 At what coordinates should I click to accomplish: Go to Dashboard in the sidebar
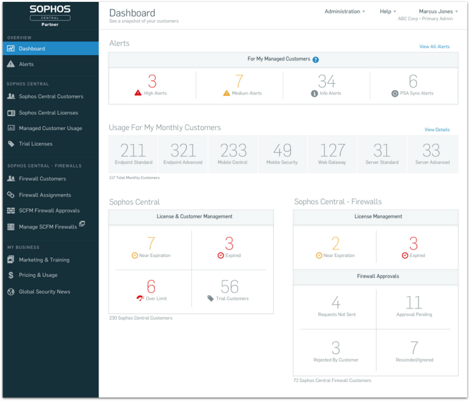(51, 48)
